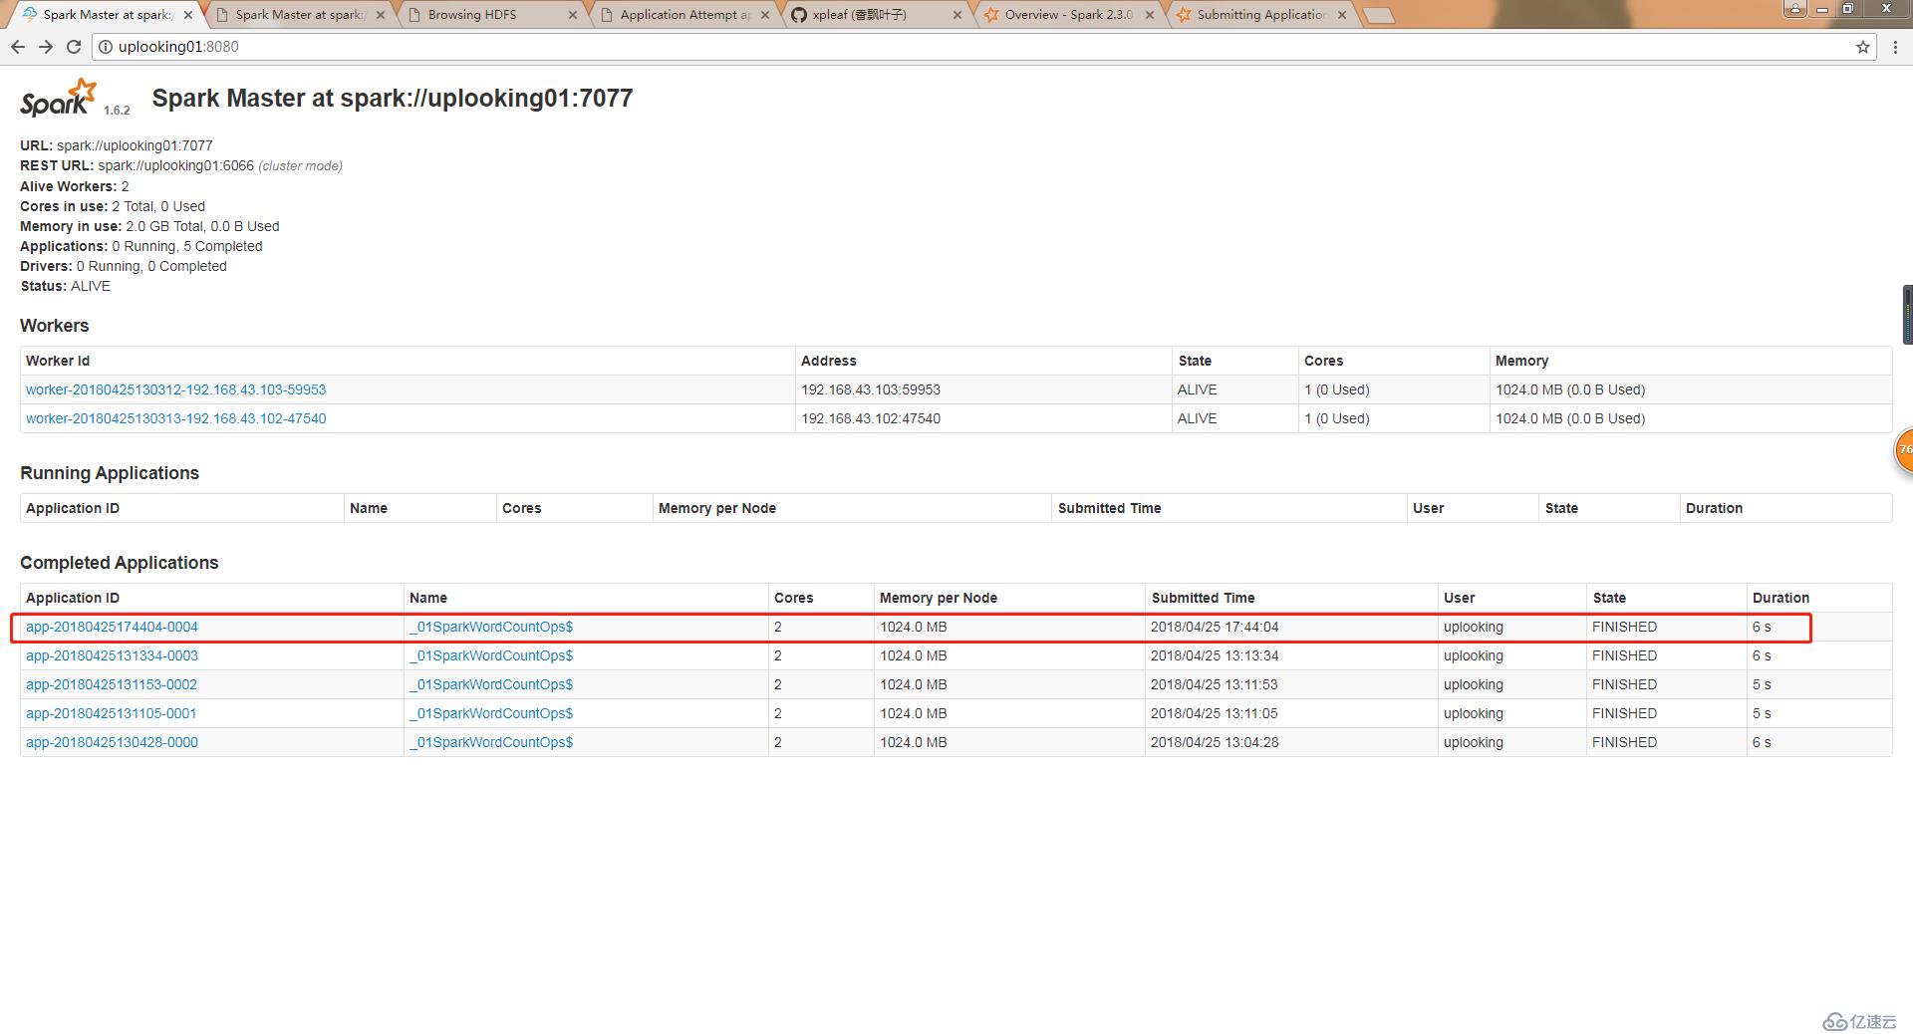Screen dimensions: 1913x1034
Task: Close the first Spark Master tab
Action: (188, 15)
